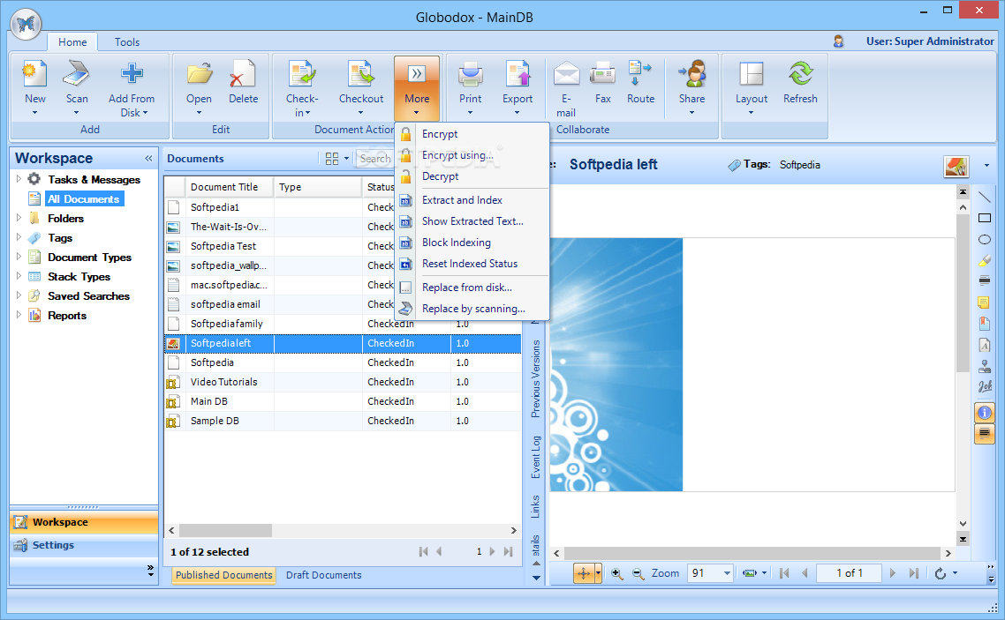The height and width of the screenshot is (620, 1005).
Task: Switch to the Tools ribbon tab
Action: [x=127, y=41]
